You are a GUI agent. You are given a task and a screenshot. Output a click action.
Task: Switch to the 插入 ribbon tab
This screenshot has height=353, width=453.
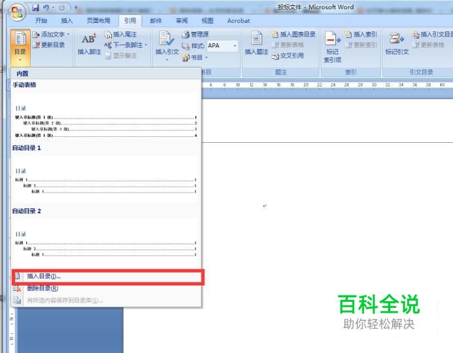[67, 20]
